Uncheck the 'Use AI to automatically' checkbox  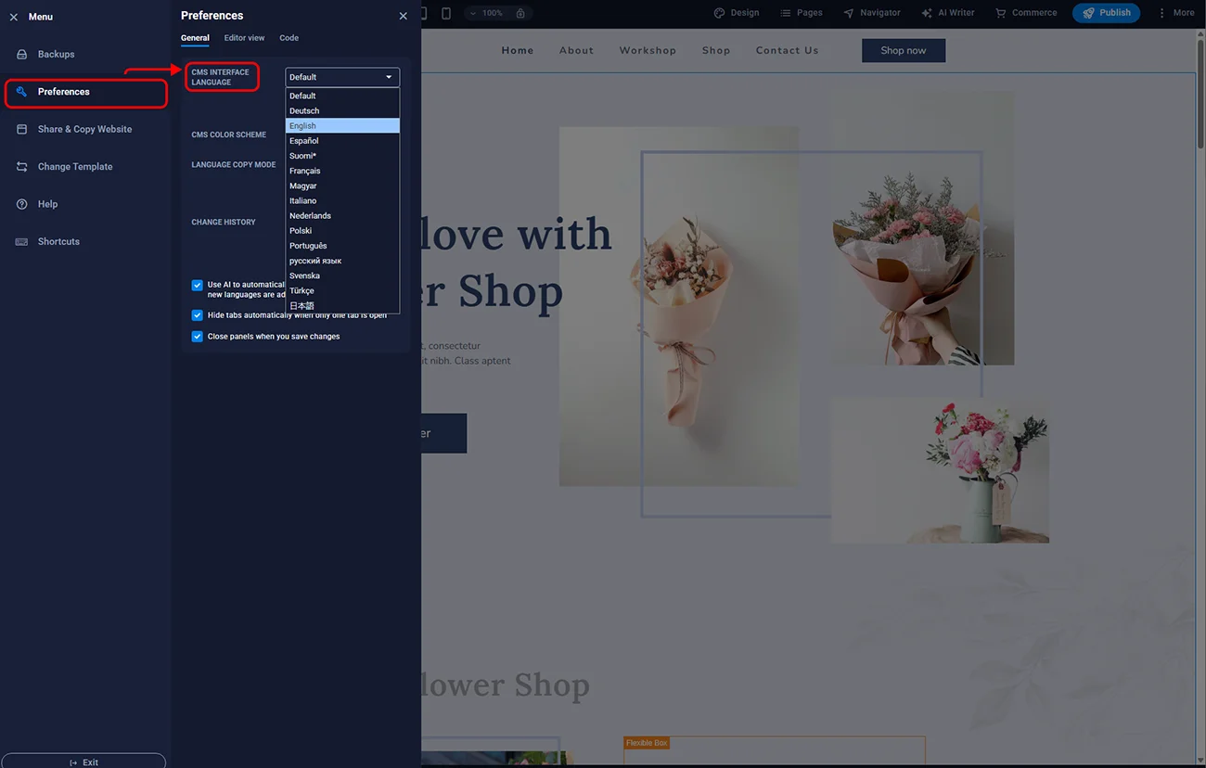[x=198, y=286]
